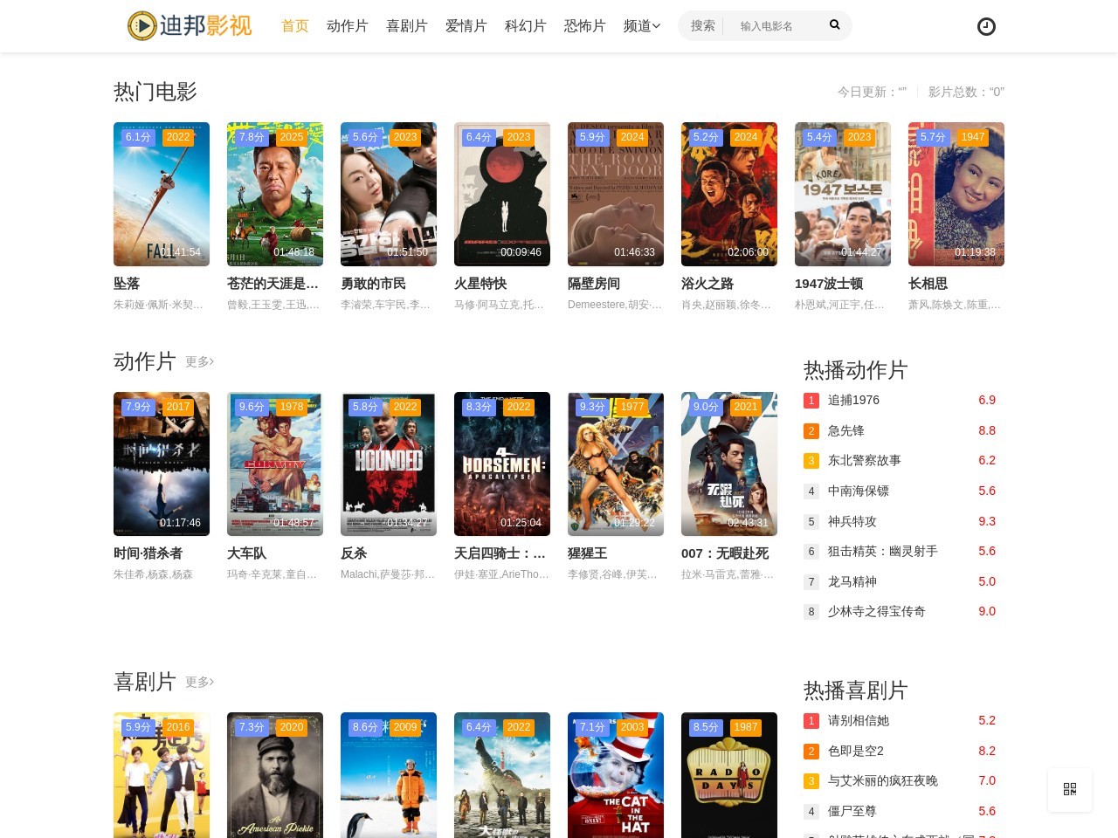Click 追捕1976 in the hot action list
1118x838 pixels.
click(852, 400)
